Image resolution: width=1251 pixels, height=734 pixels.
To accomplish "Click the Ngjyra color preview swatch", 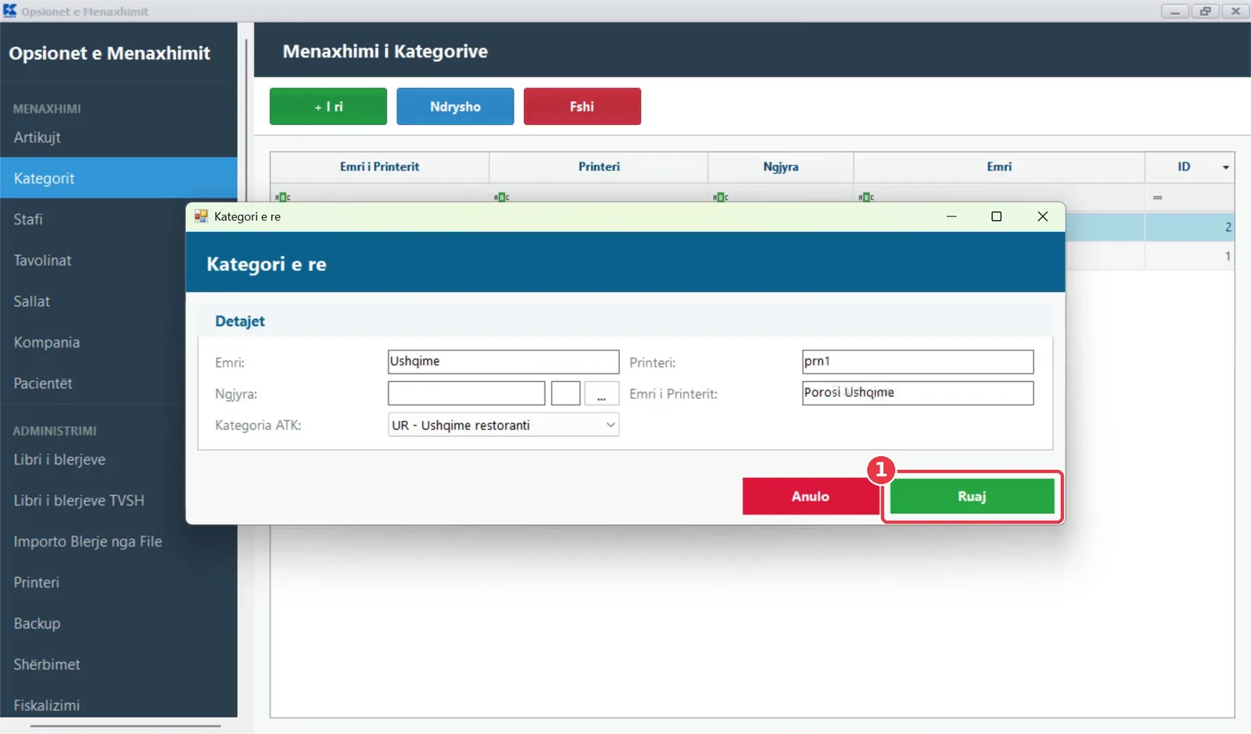I will point(566,394).
